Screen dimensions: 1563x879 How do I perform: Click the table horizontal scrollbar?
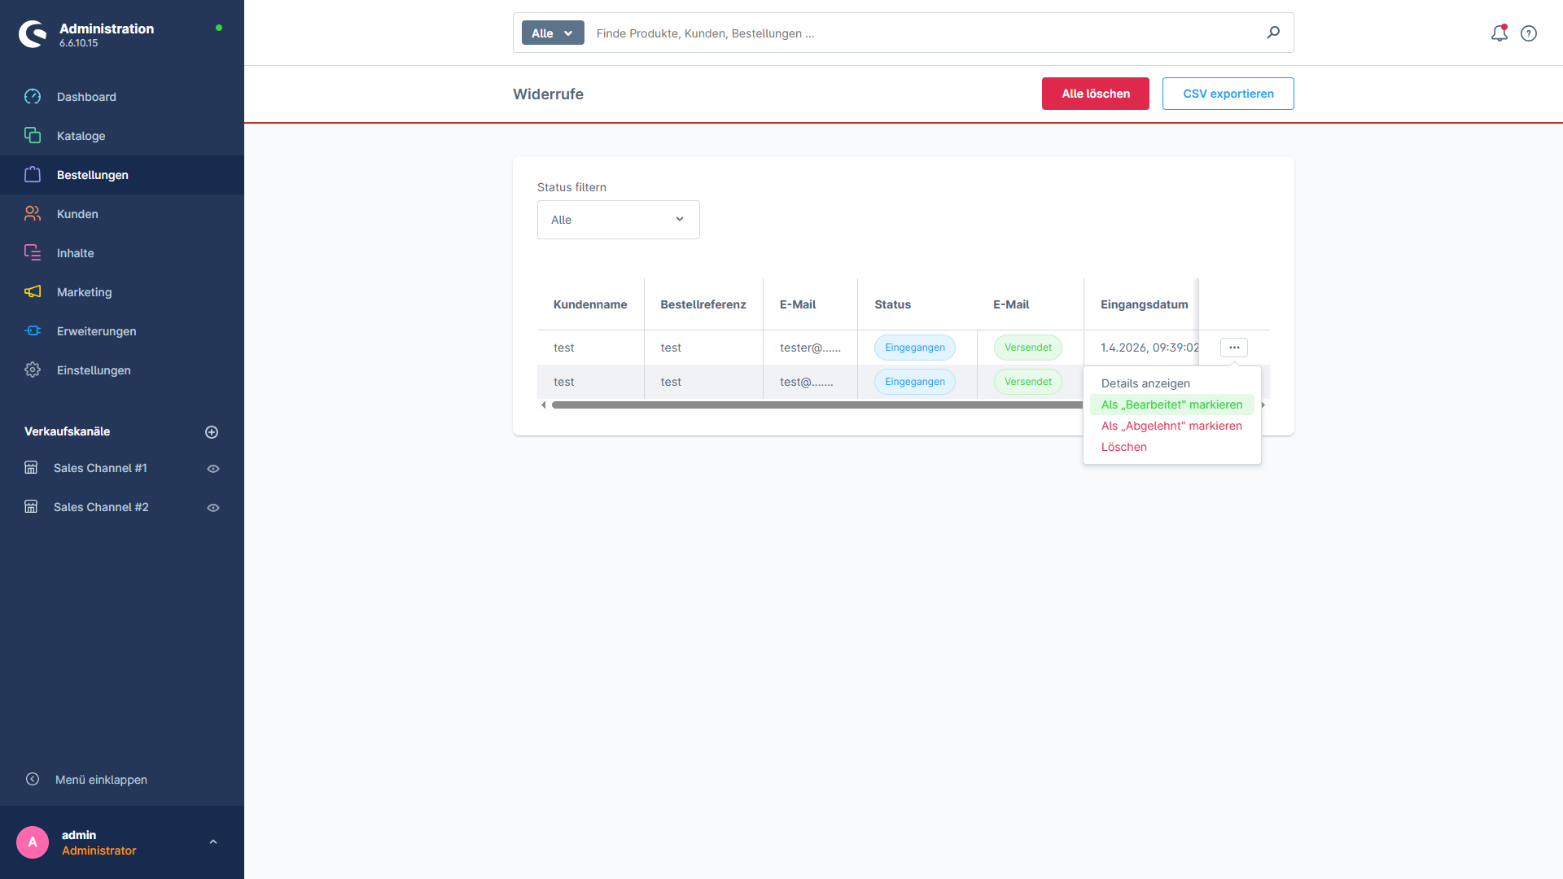click(x=817, y=405)
